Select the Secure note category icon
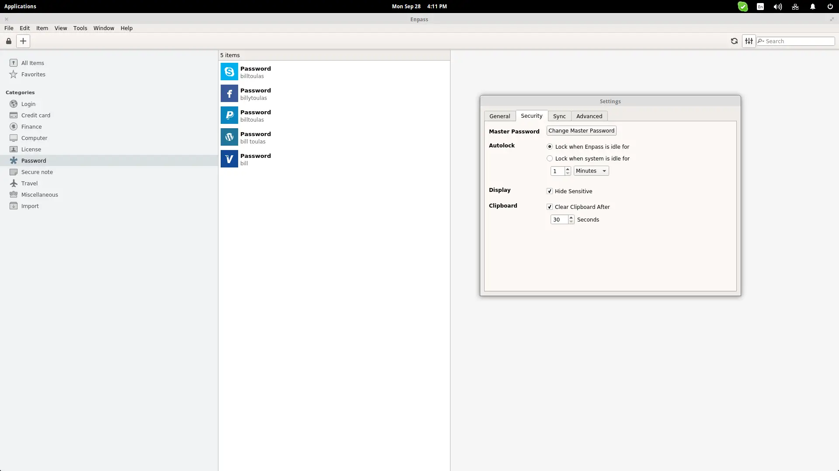Image resolution: width=839 pixels, height=471 pixels. pos(14,172)
